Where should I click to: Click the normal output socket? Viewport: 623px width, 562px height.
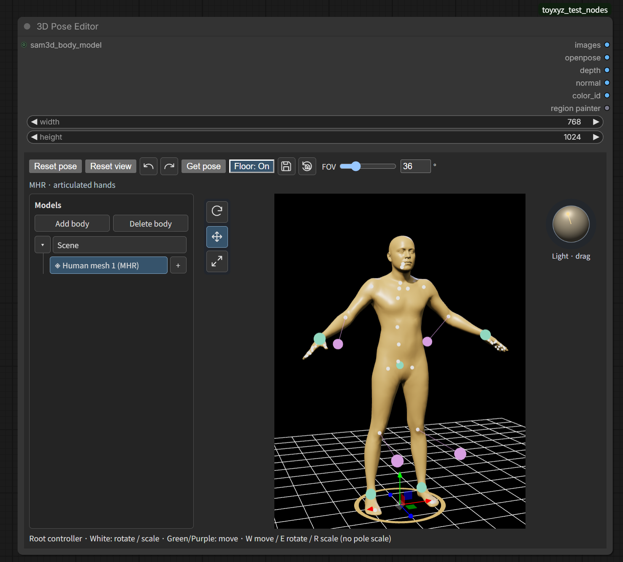(607, 83)
